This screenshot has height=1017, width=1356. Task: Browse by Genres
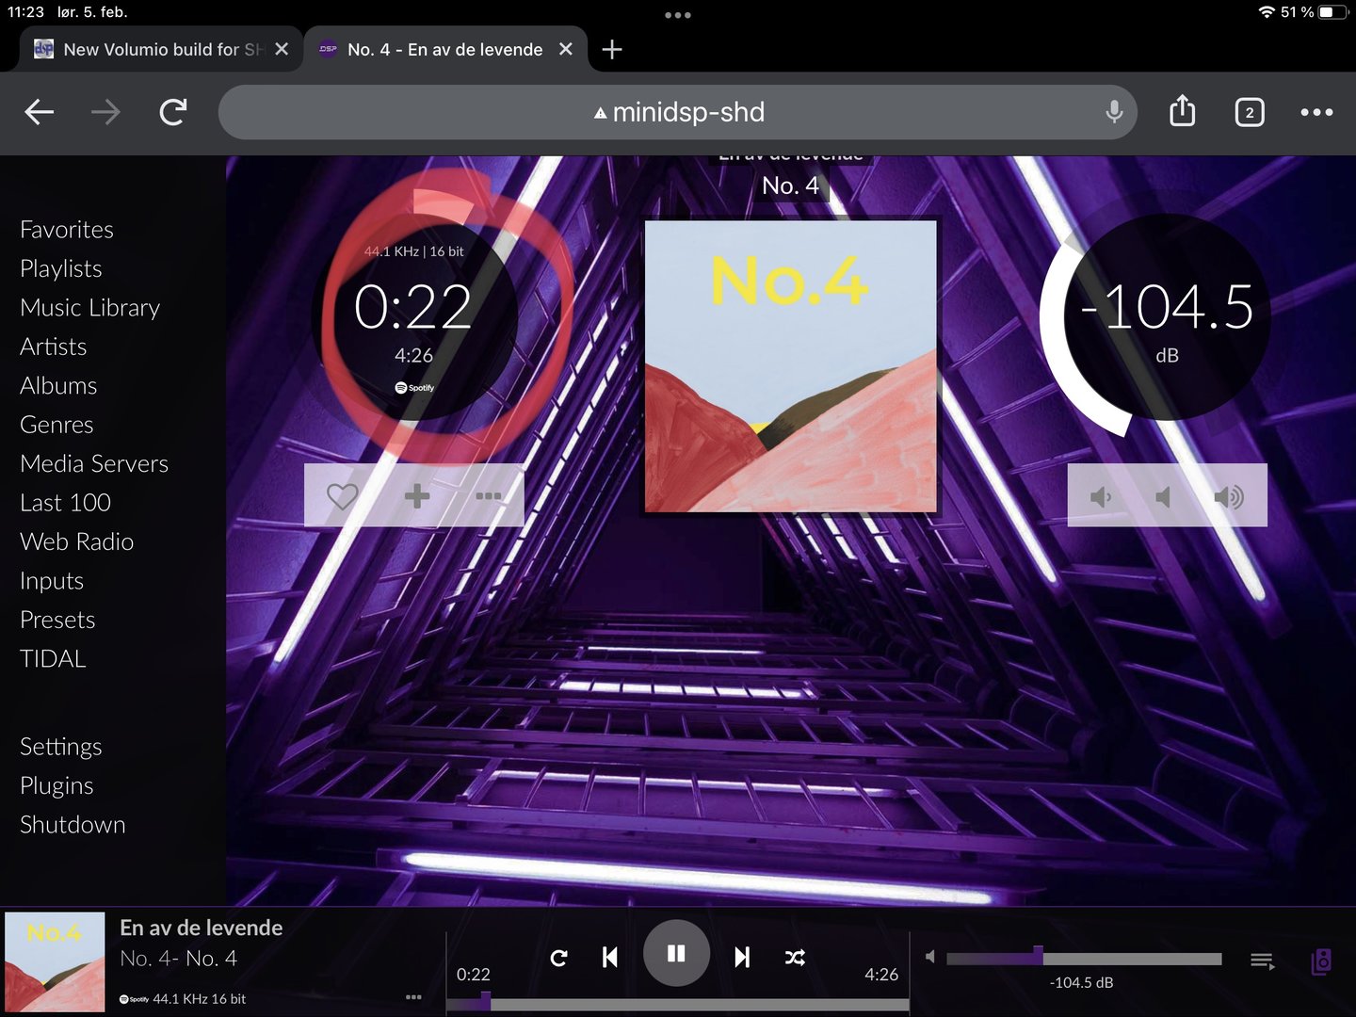tap(56, 425)
